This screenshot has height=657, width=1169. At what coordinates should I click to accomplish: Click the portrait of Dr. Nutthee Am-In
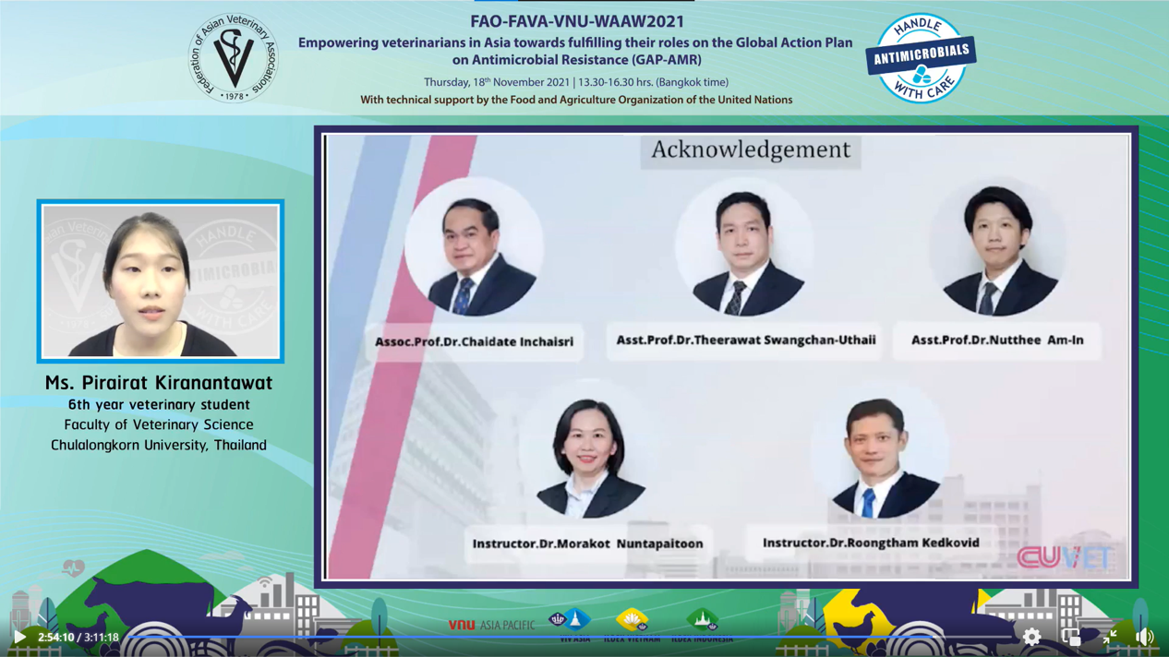997,246
